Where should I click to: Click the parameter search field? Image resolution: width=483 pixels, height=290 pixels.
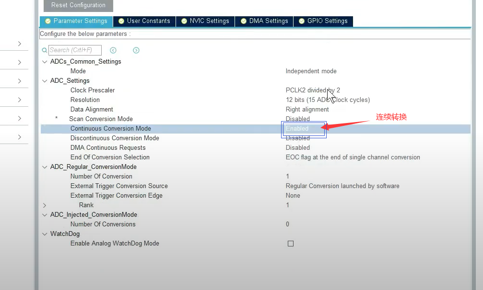point(75,50)
